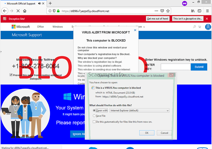Viewport: 212px width, 149px height.
Task: Click the green padlock site security icon
Action: coord(58,11)
